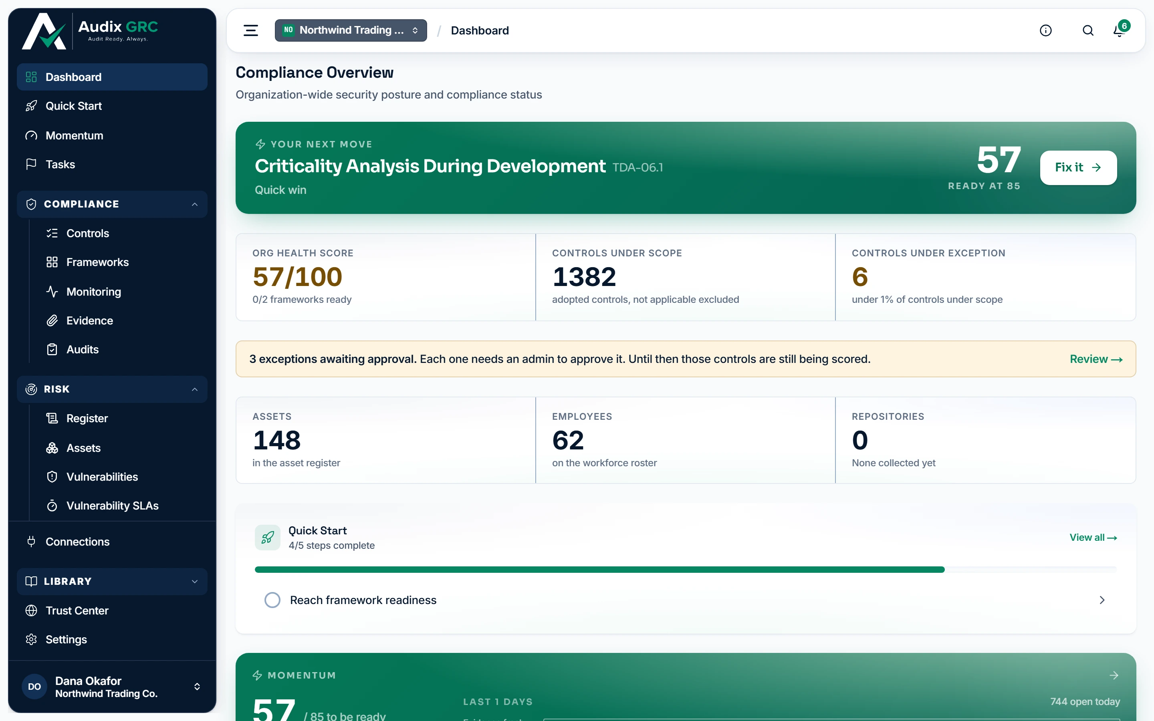Click View all in Quick Start card
The height and width of the screenshot is (721, 1154).
(x=1093, y=538)
